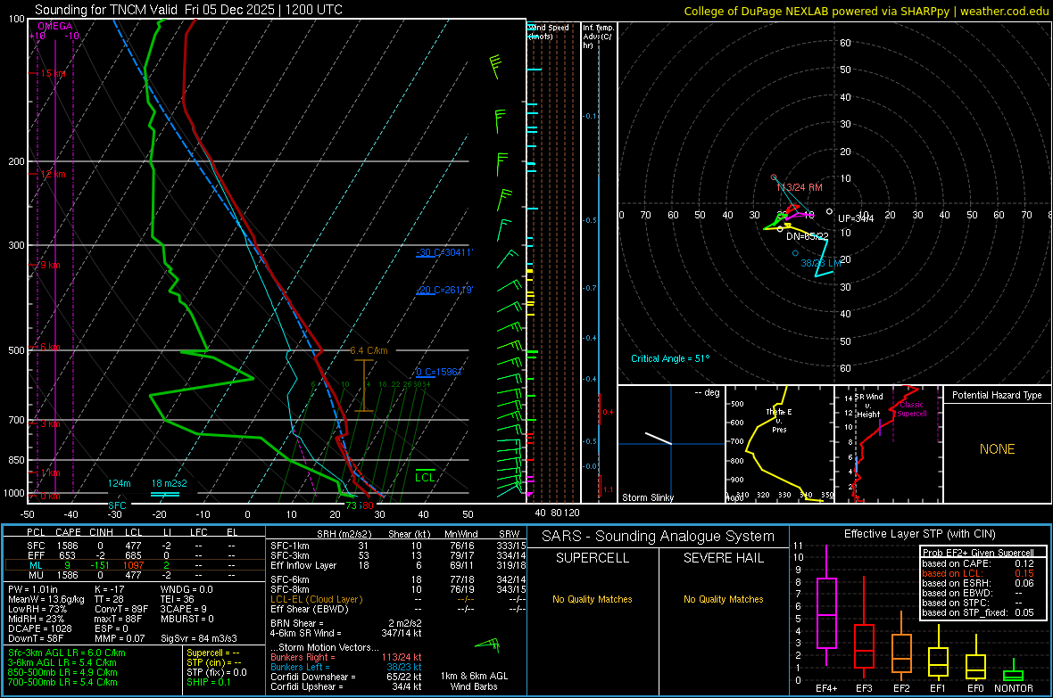Click the 12 km height marker
Screen dimensions: 1053x698
[53, 174]
